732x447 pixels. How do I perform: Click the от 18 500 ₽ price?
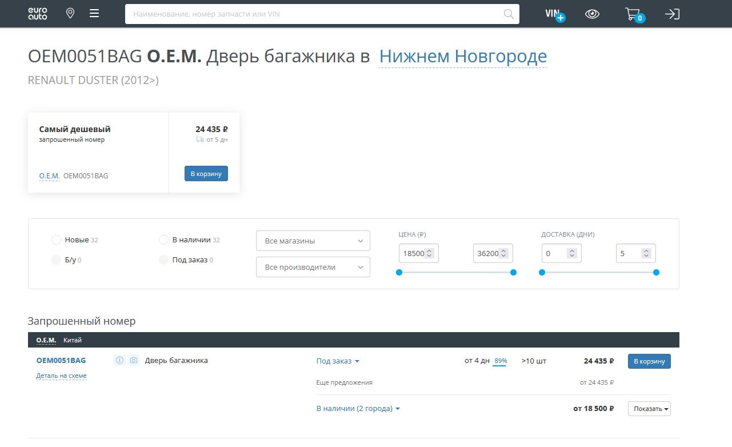pyautogui.click(x=593, y=409)
